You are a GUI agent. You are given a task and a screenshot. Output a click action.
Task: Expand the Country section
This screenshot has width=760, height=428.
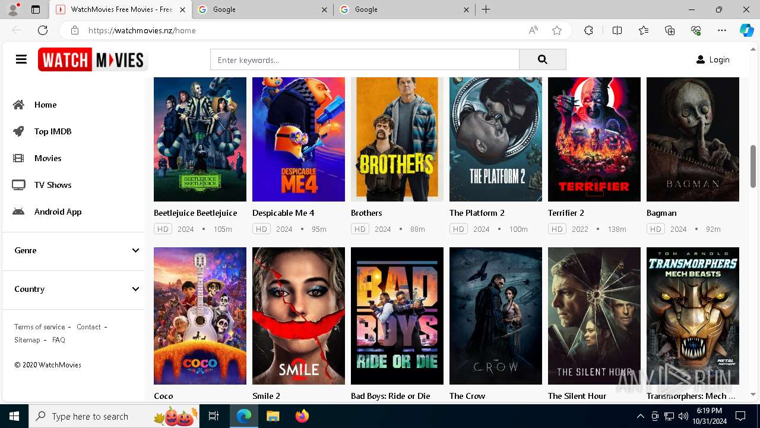click(x=74, y=289)
